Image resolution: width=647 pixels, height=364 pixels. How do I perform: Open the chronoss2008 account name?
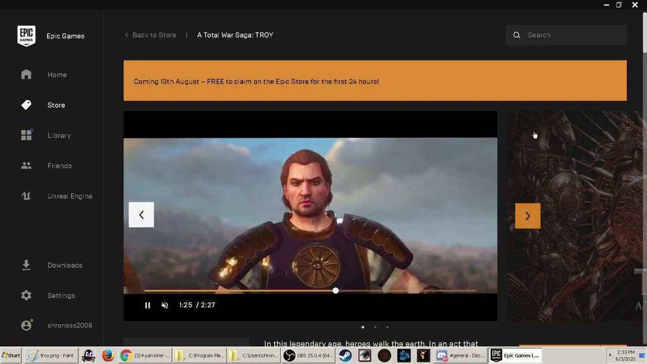[70, 326]
